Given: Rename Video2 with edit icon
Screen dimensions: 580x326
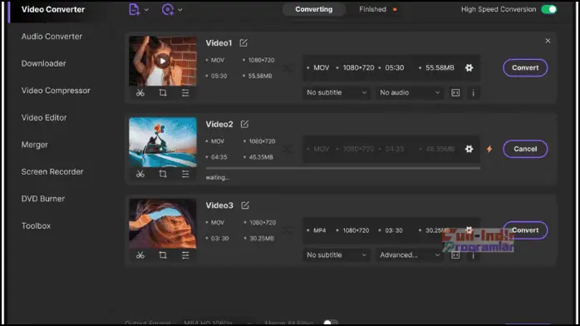Looking at the screenshot, I should [x=244, y=124].
